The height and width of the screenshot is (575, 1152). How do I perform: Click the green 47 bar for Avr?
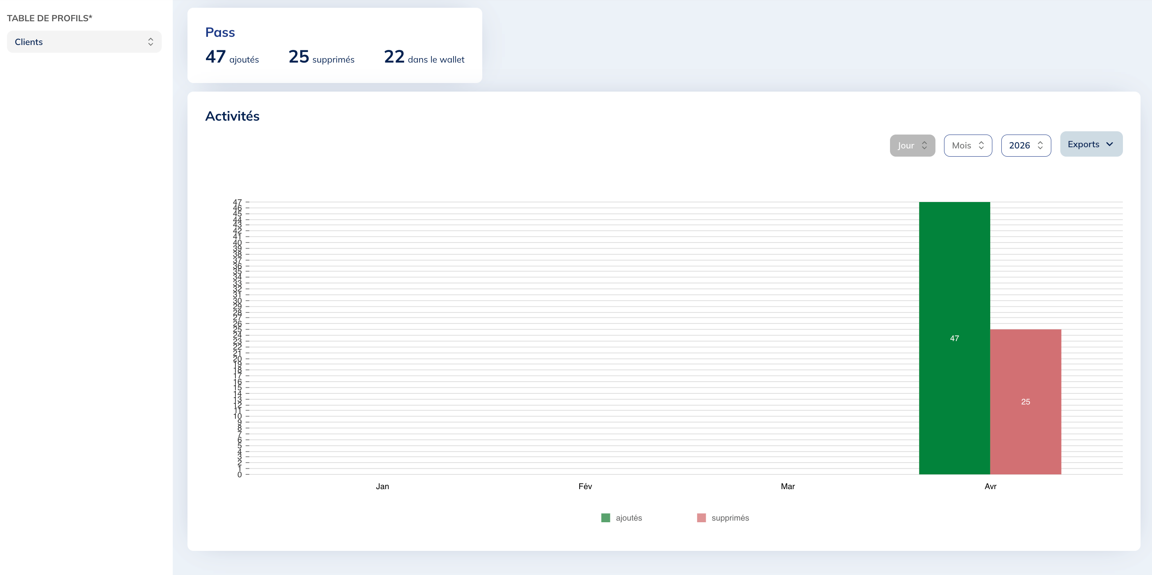(954, 338)
